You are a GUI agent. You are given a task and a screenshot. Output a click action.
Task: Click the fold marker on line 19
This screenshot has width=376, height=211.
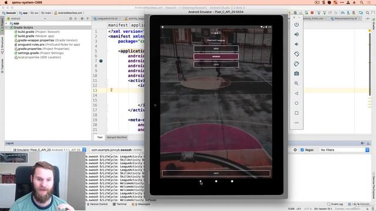pos(107,120)
